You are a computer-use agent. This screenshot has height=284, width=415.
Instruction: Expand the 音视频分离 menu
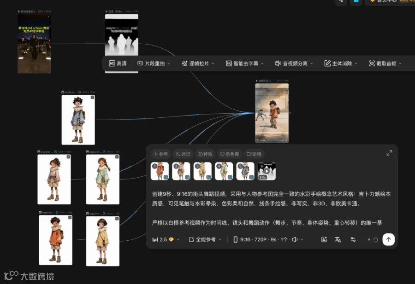pos(294,64)
